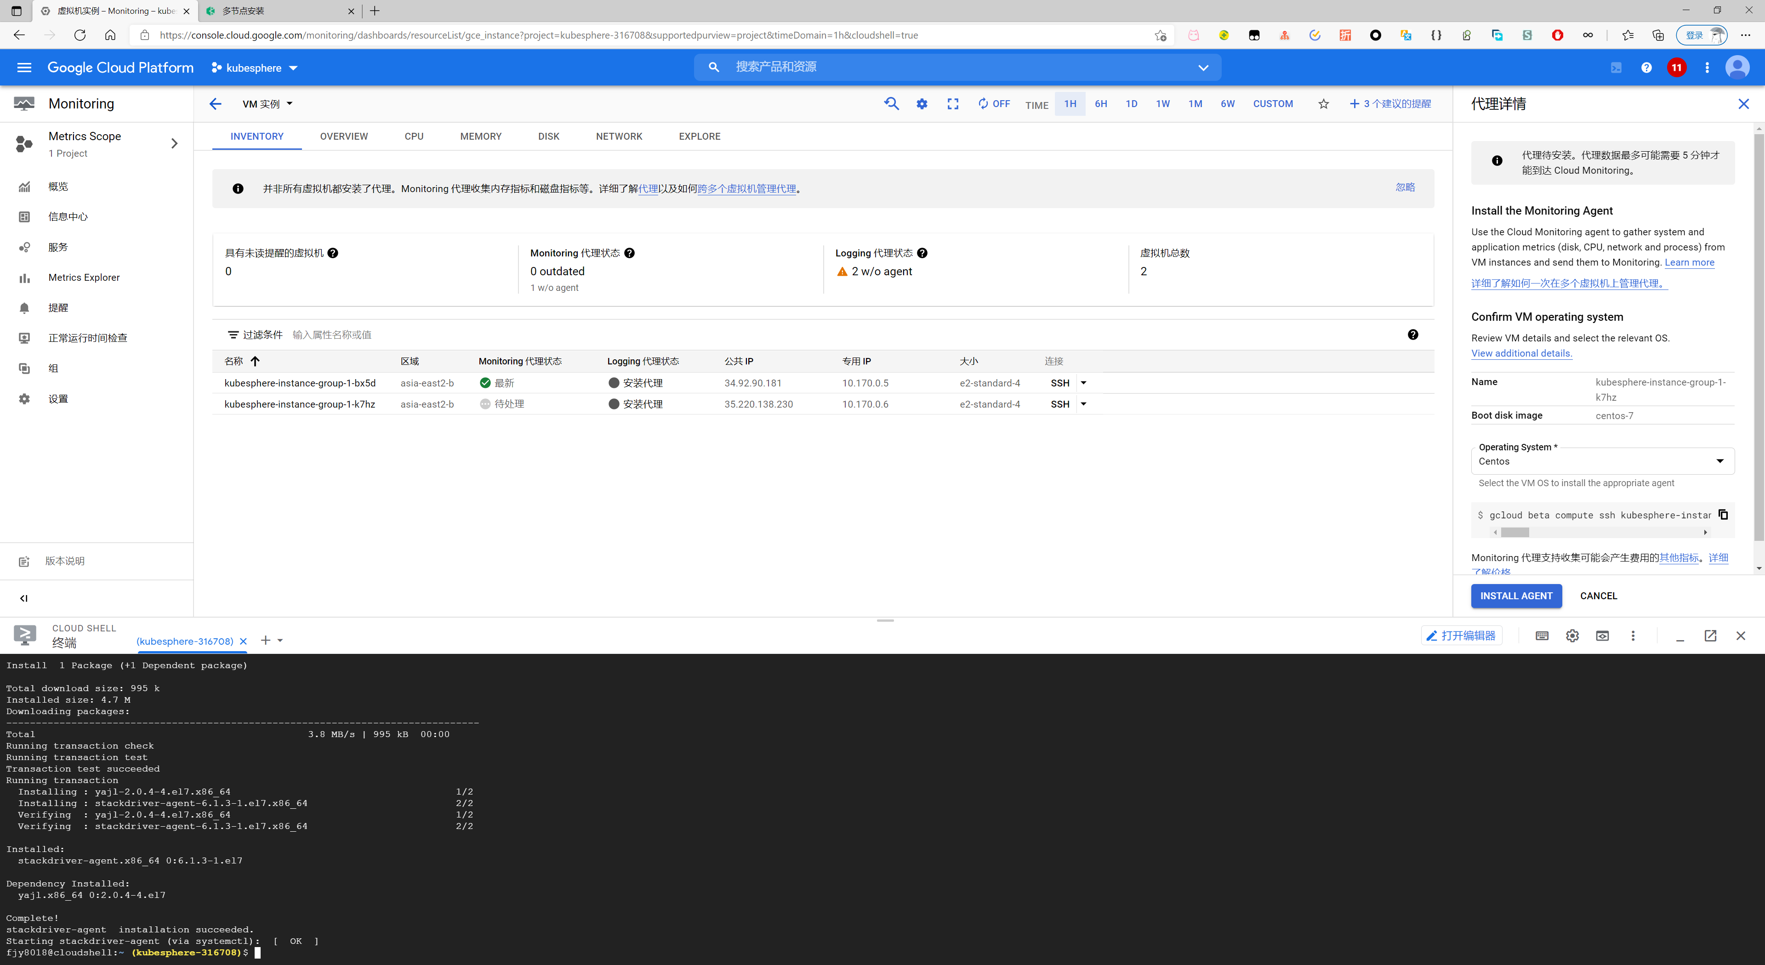
Task: Click the dashboard search magnifier icon
Action: 891,104
